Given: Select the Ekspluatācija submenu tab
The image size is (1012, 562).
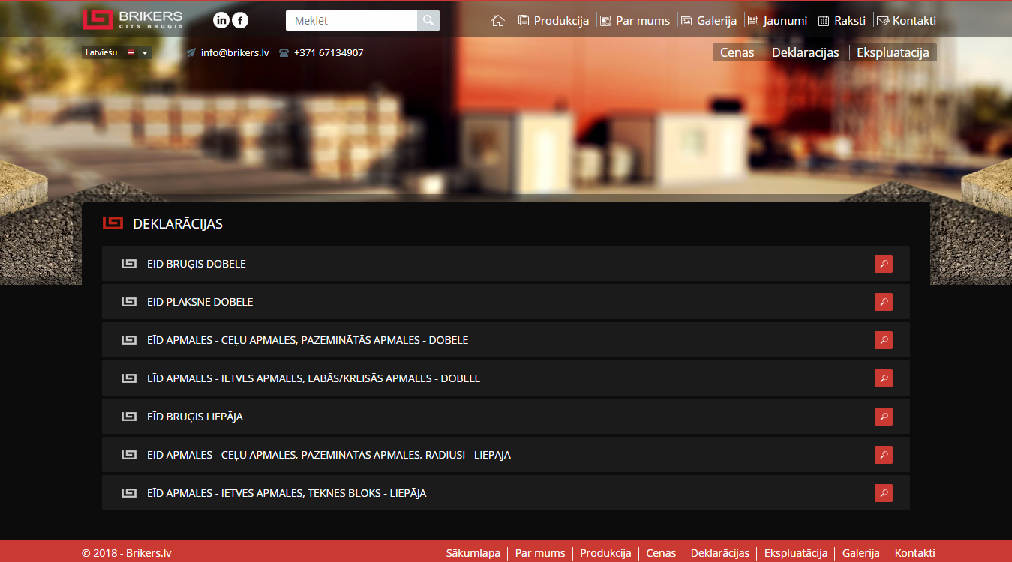Looking at the screenshot, I should pyautogui.click(x=893, y=52).
